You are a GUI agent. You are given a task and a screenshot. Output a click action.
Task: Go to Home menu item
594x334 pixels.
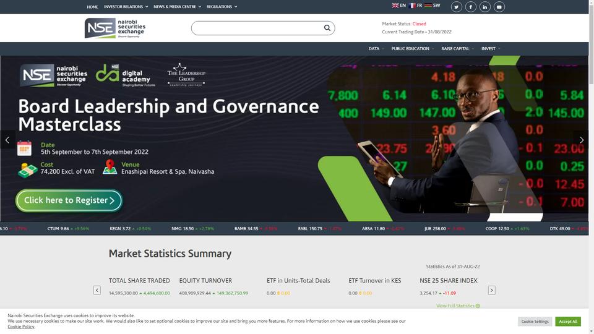tap(92, 7)
